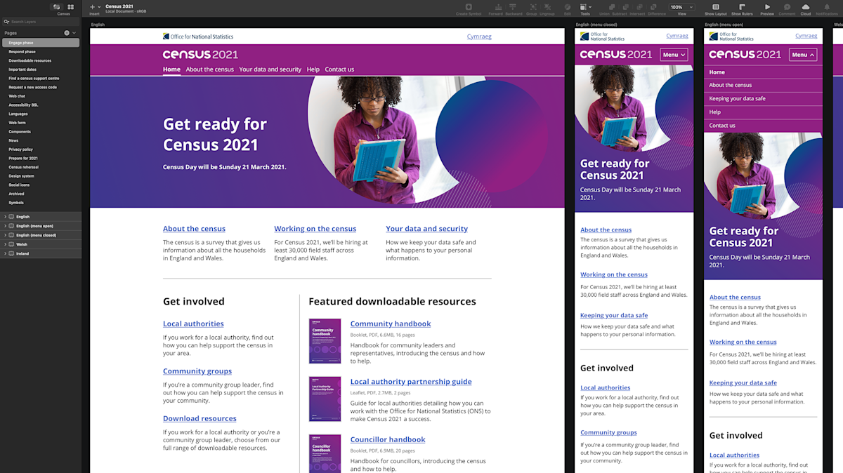Click About the census nav tab
Screen dimensions: 843x473
tap(209, 69)
